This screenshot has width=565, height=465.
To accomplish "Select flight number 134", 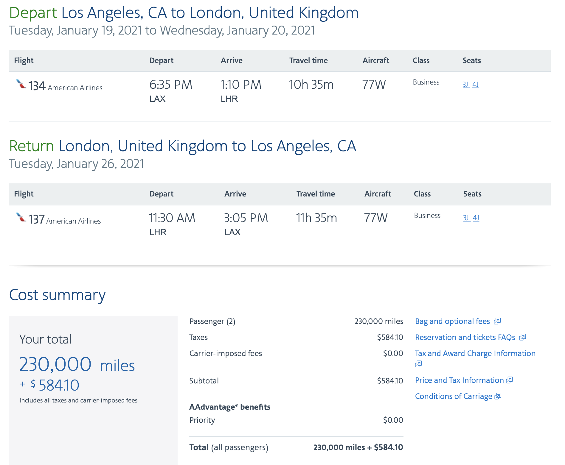I will pyautogui.click(x=37, y=86).
